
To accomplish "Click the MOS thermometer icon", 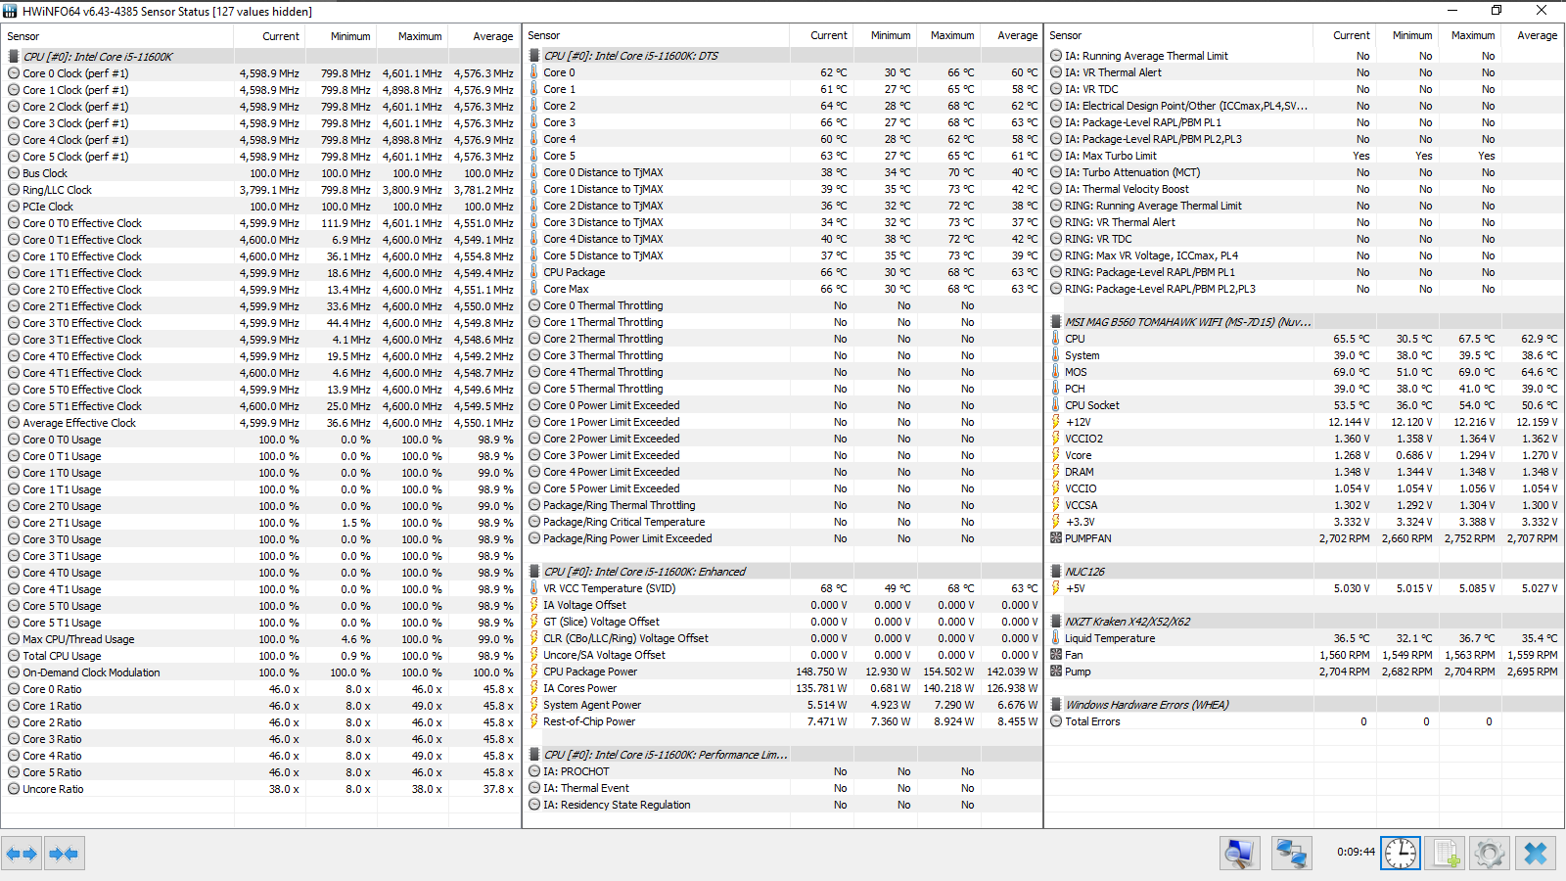I will point(1056,372).
